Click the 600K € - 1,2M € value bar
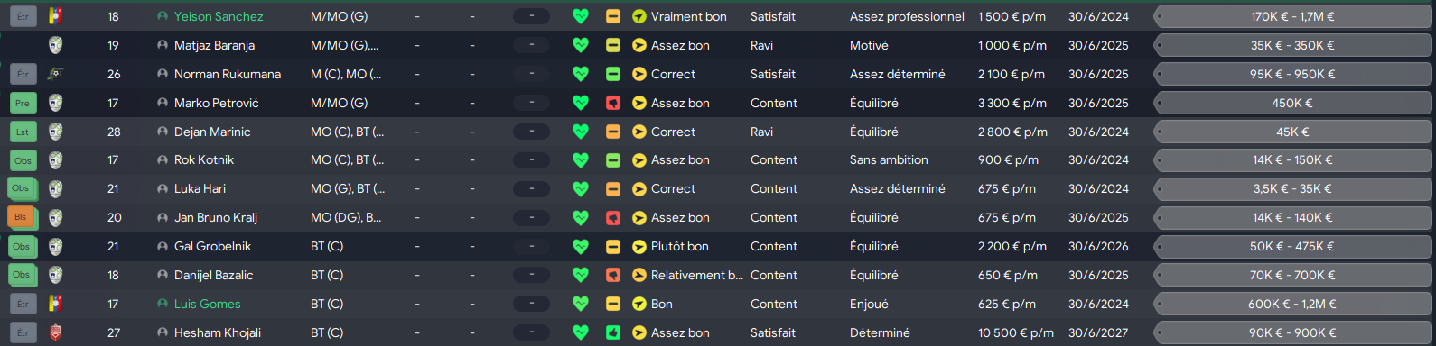Viewport: 1436px width, 346px height. click(1292, 304)
